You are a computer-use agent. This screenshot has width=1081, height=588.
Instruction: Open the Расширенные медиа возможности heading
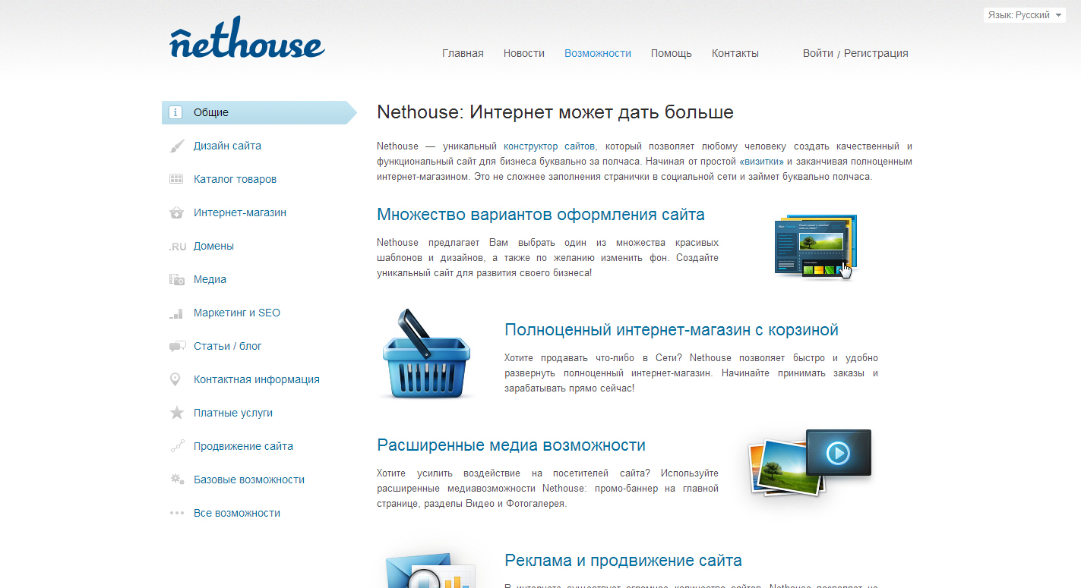coord(511,445)
